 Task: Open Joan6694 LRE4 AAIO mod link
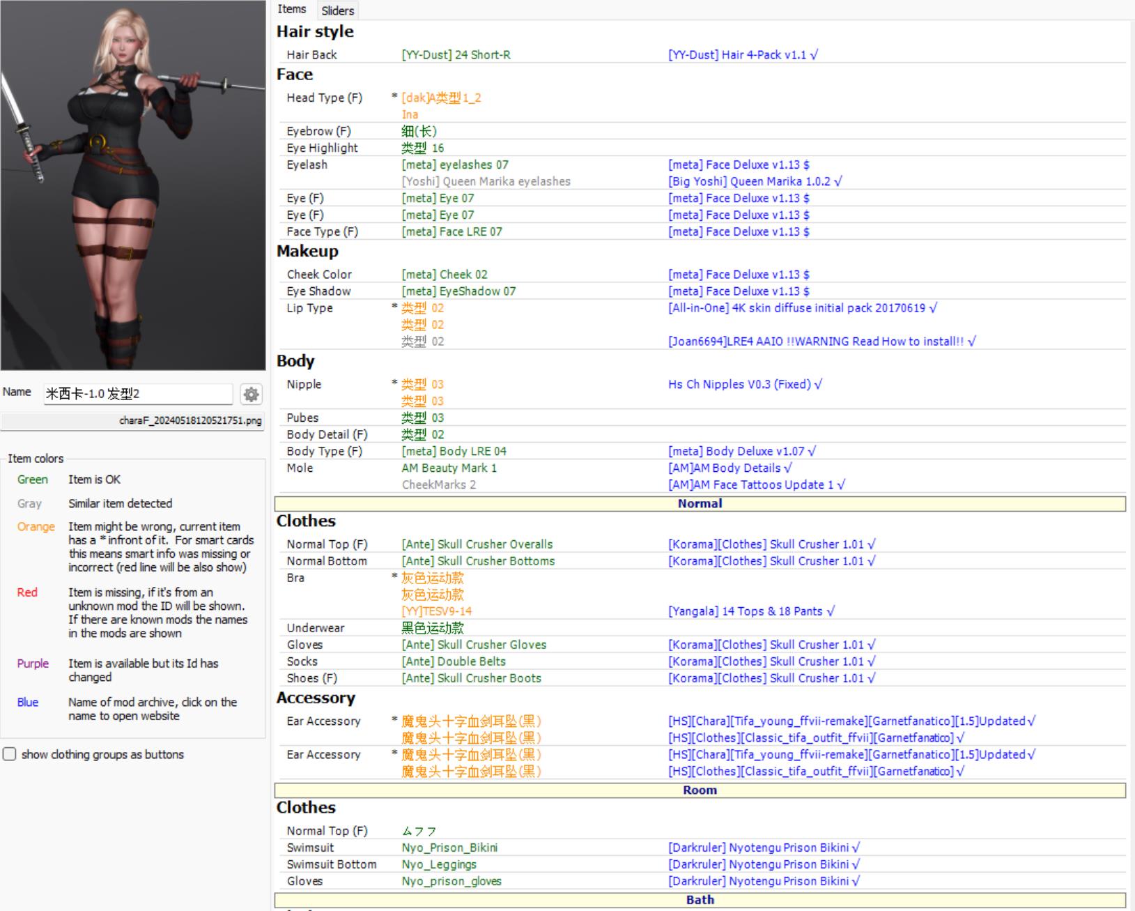[x=821, y=341]
